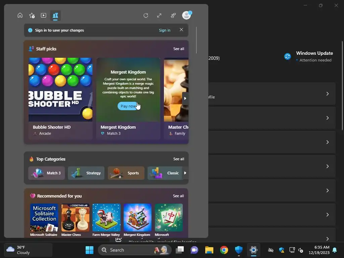344x258 pixels.
Task: Click the OneDrive cloud tray icon
Action: coord(271,250)
